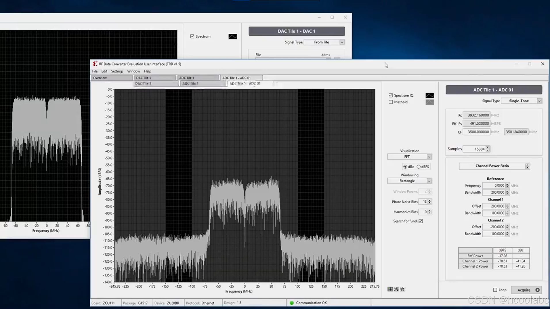Maximize the background DAC window
The width and height of the screenshot is (550, 309).
click(332, 17)
